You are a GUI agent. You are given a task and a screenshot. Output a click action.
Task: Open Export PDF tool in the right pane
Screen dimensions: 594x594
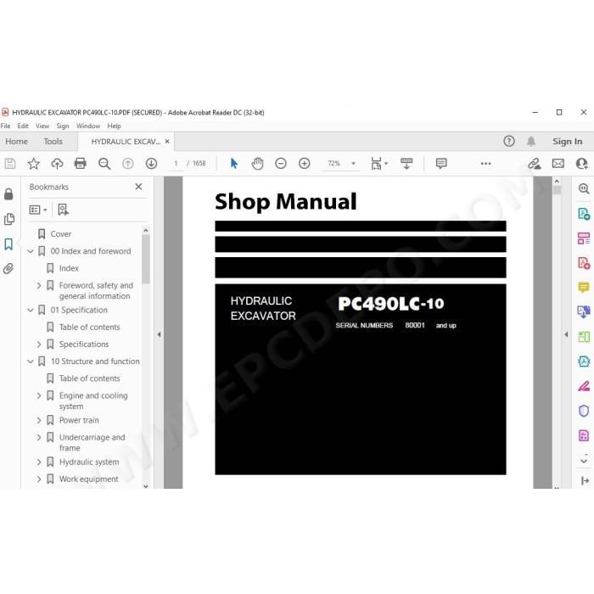click(x=584, y=214)
